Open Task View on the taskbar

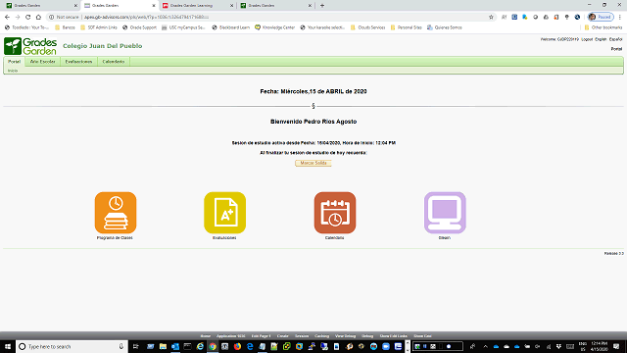(x=135, y=346)
